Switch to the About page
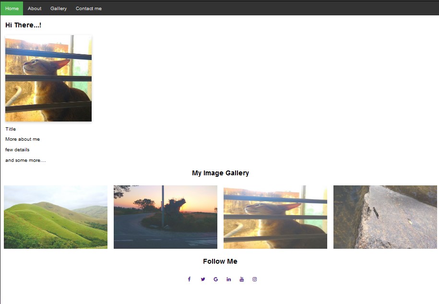Image resolution: width=439 pixels, height=304 pixels. tap(34, 8)
